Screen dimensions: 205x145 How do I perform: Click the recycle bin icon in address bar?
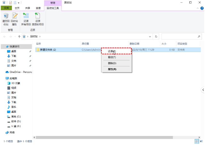[x=24, y=36]
